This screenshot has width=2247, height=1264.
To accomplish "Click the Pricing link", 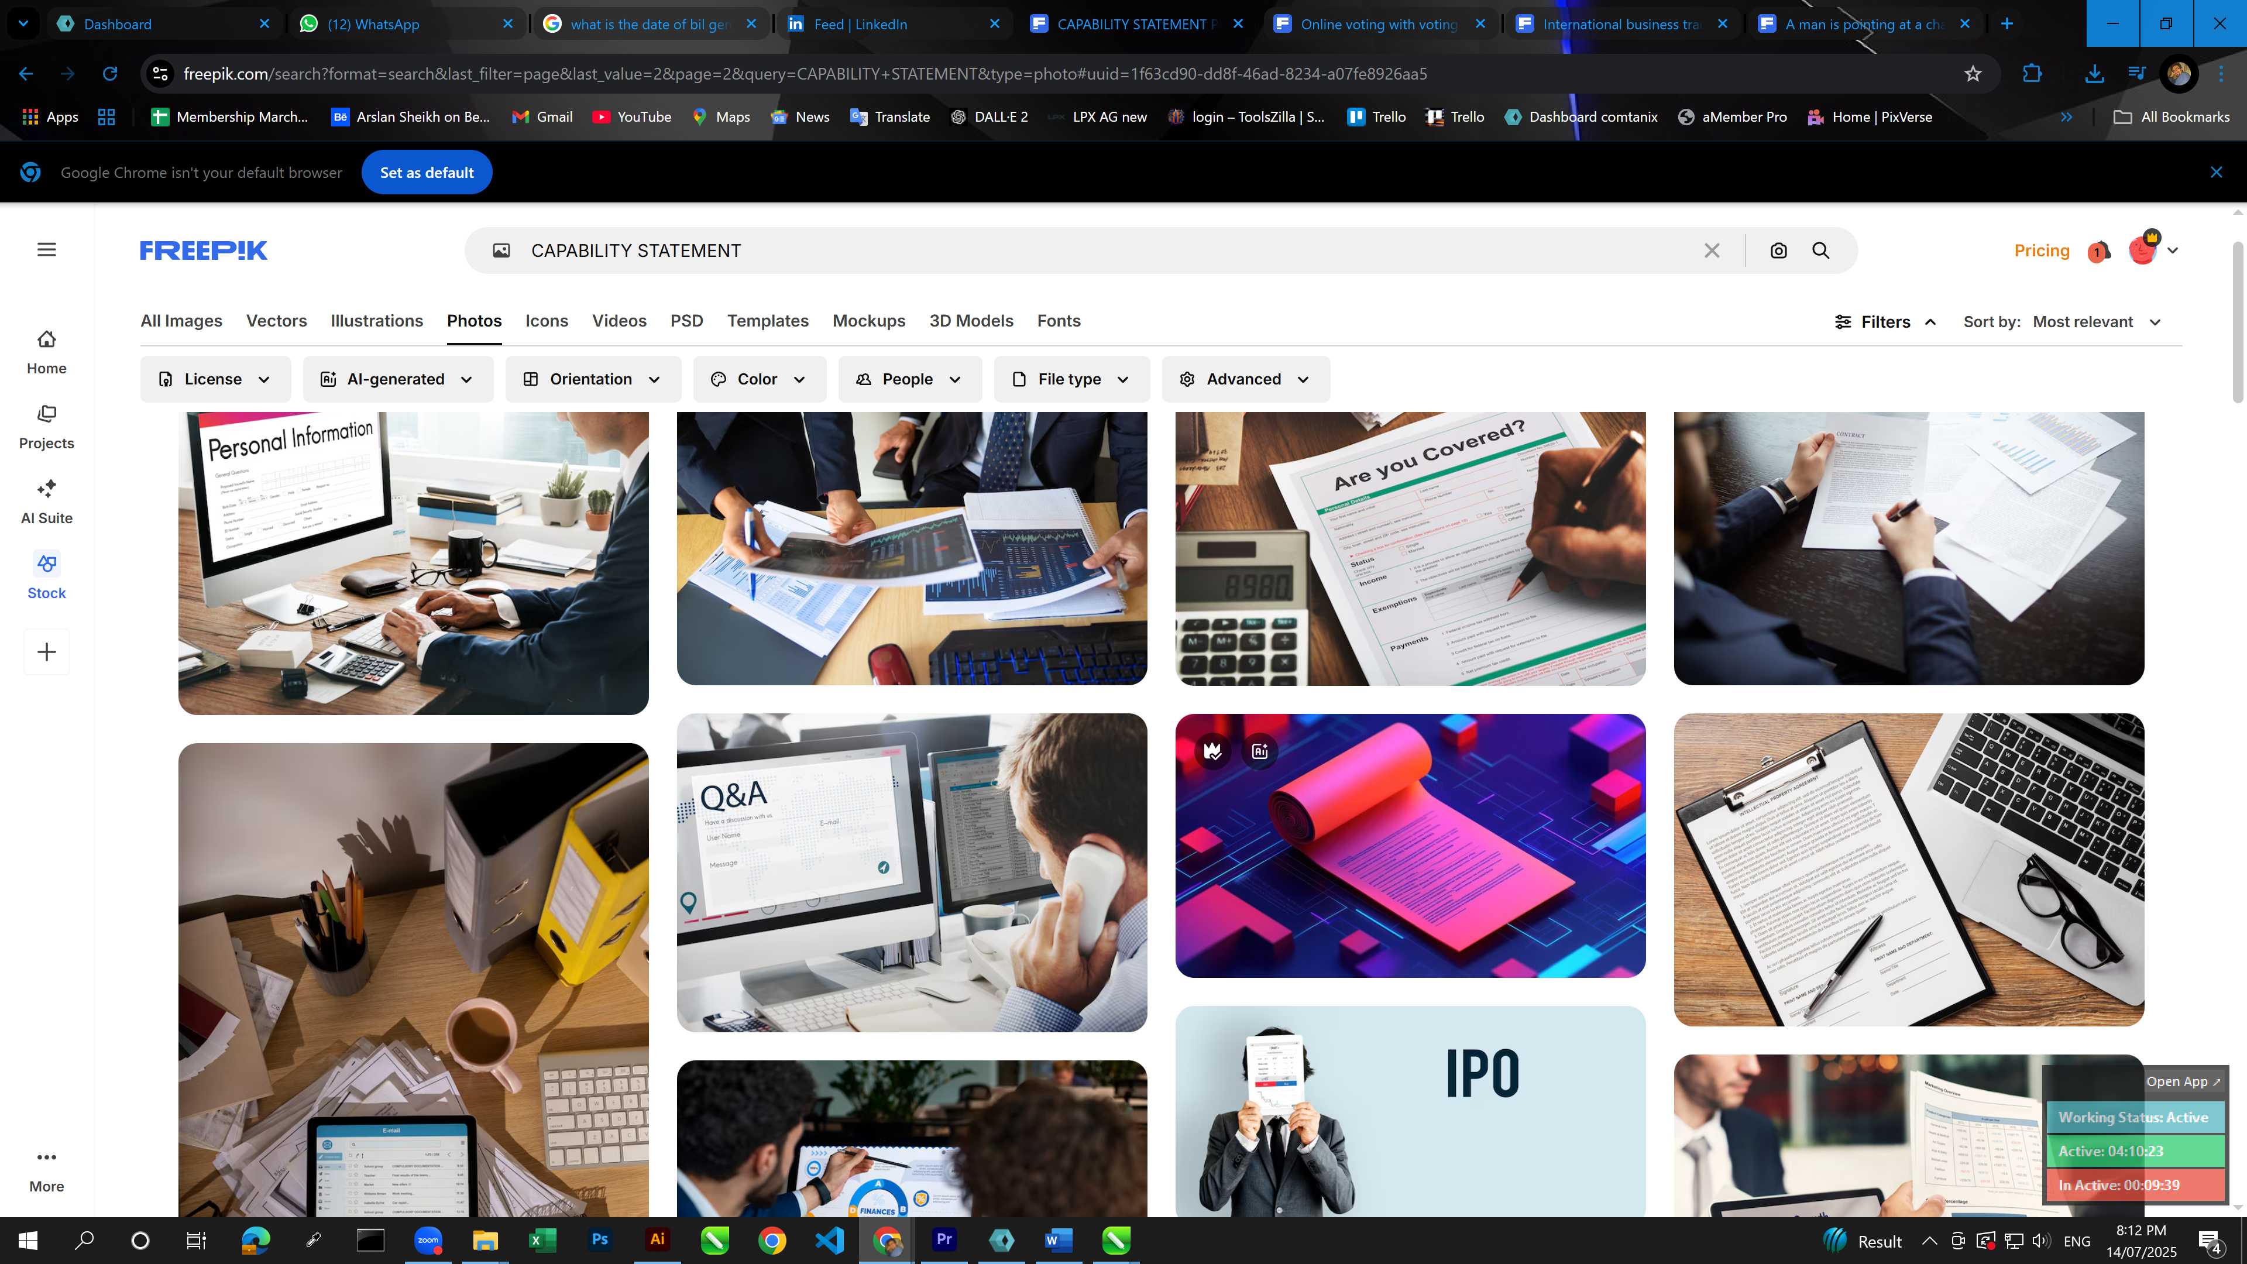I will pos(2041,250).
